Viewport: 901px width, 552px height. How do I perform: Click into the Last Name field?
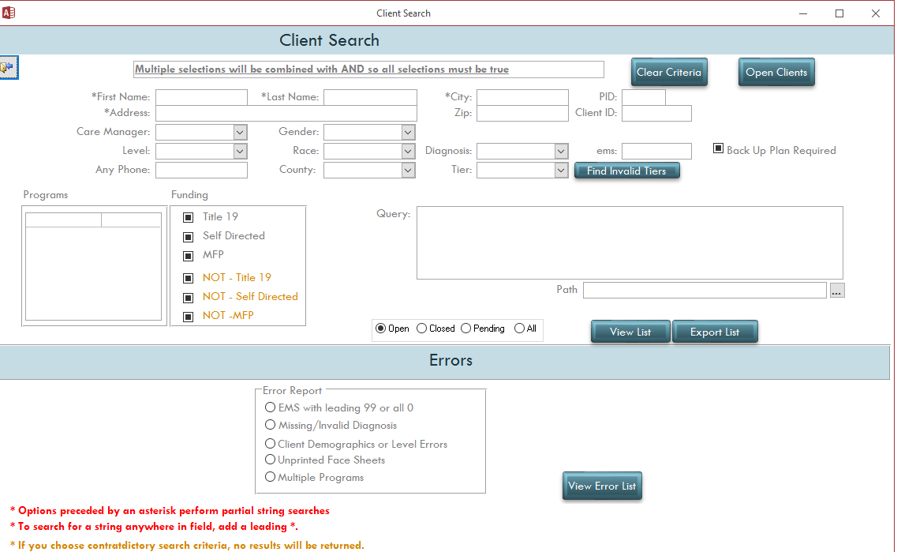[x=371, y=97]
